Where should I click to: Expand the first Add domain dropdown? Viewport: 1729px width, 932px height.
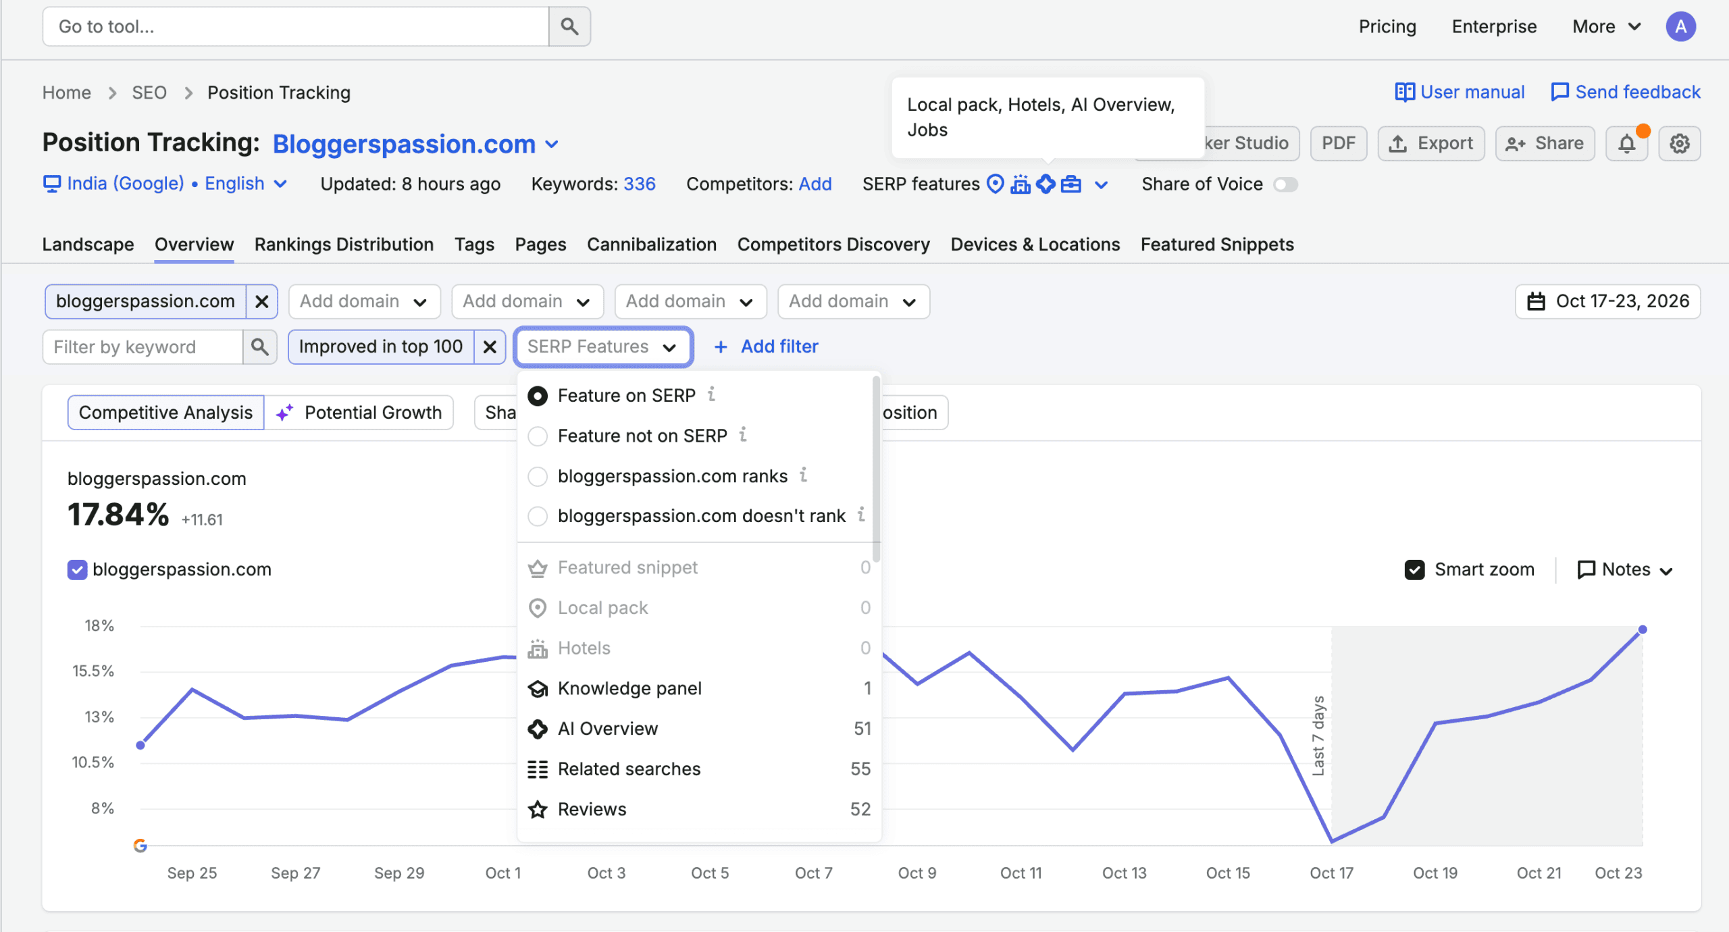364,301
